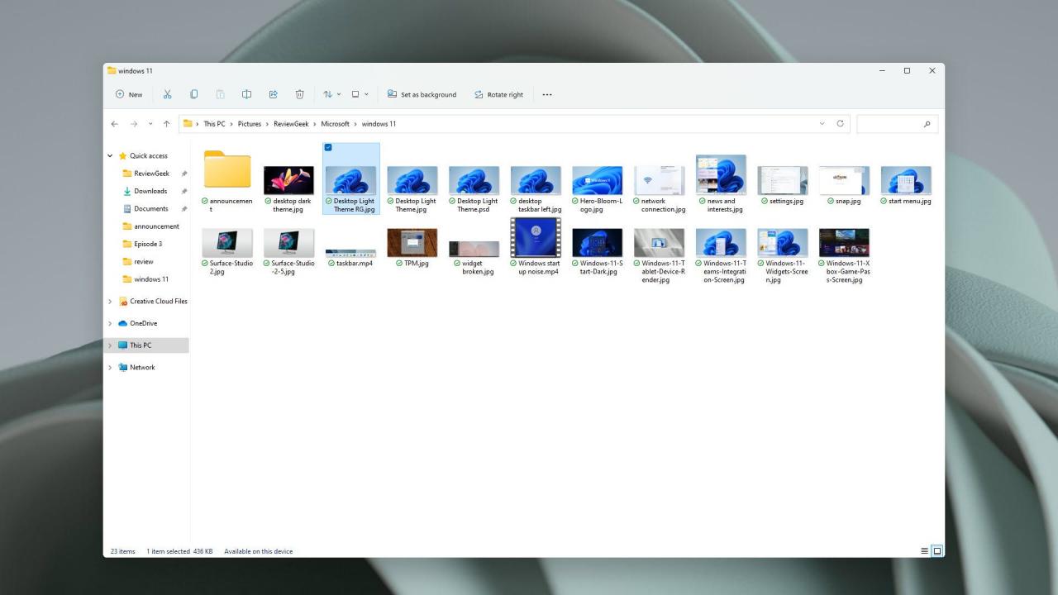Unpin ReviewGeek from Quick access
The height and width of the screenshot is (595, 1058).
[x=185, y=174]
